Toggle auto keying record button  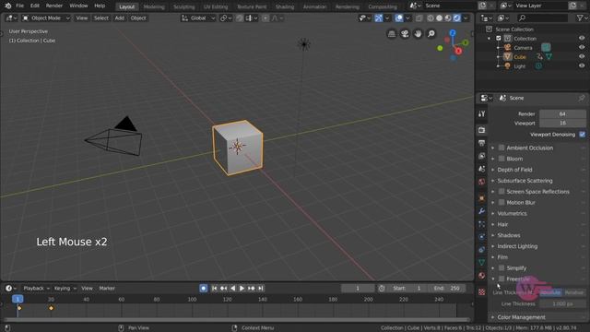[x=203, y=289]
